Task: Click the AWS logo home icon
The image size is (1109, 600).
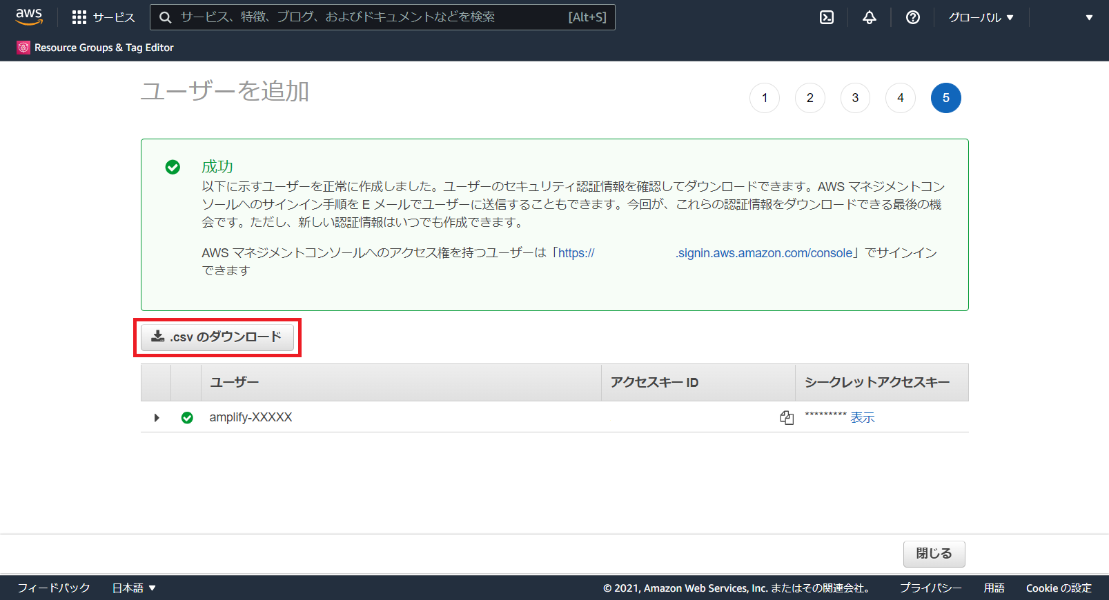Action: (x=29, y=17)
